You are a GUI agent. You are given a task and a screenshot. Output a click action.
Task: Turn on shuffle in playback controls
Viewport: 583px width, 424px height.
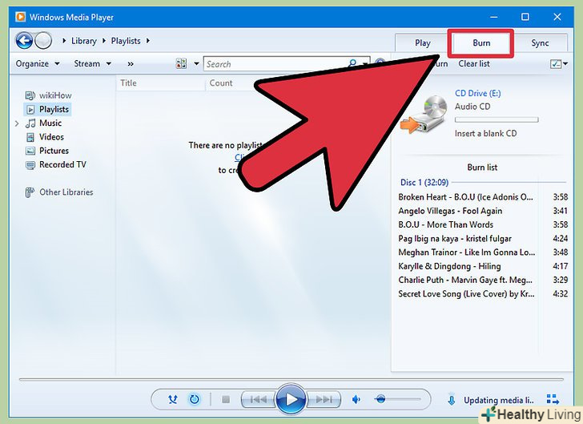click(173, 400)
